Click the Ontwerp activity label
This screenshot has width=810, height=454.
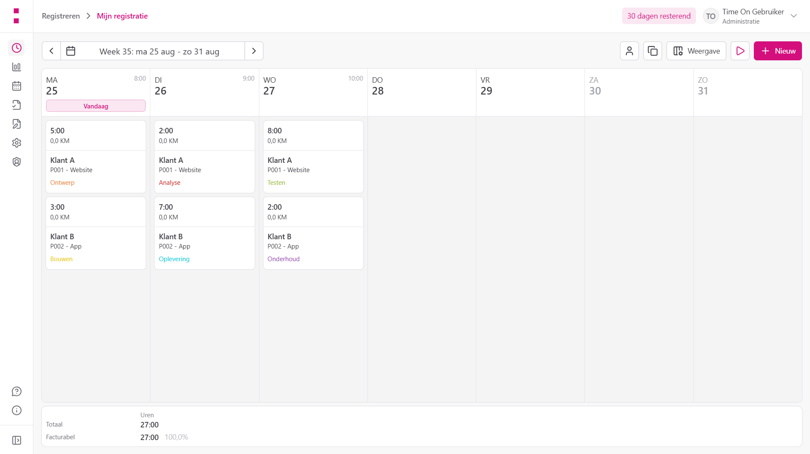point(63,183)
